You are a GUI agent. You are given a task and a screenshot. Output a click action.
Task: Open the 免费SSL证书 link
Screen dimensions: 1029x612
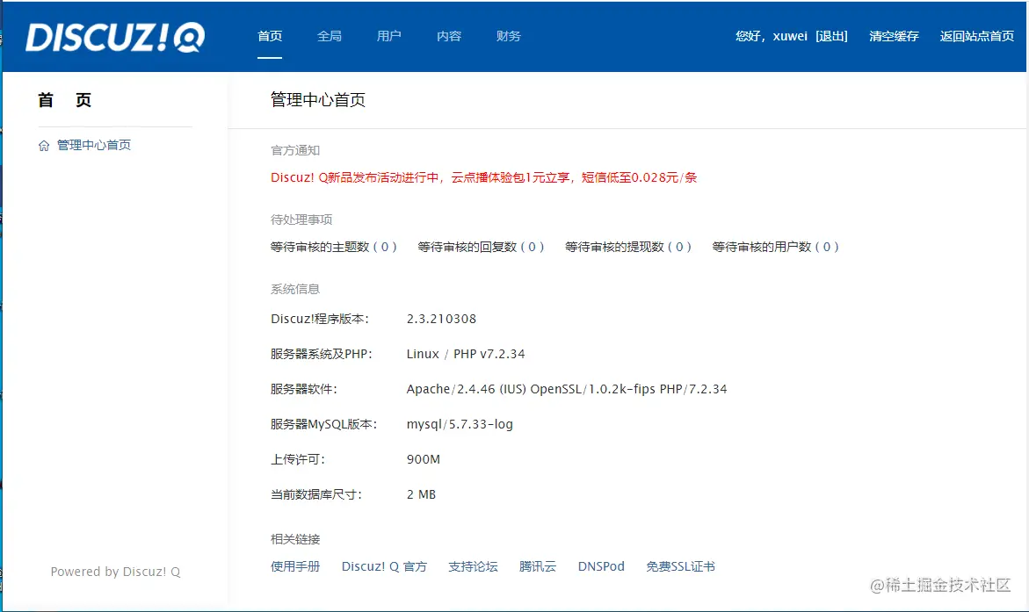(x=680, y=566)
